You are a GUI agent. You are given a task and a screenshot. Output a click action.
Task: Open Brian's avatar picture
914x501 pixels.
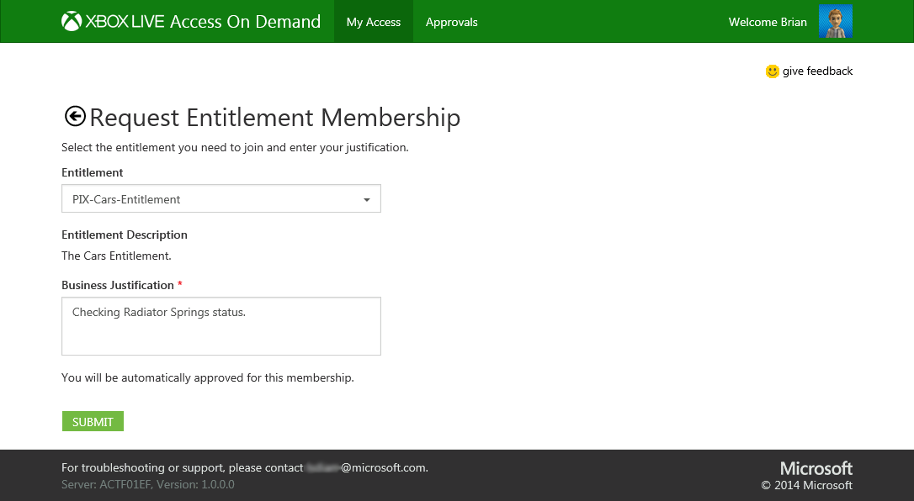835,22
